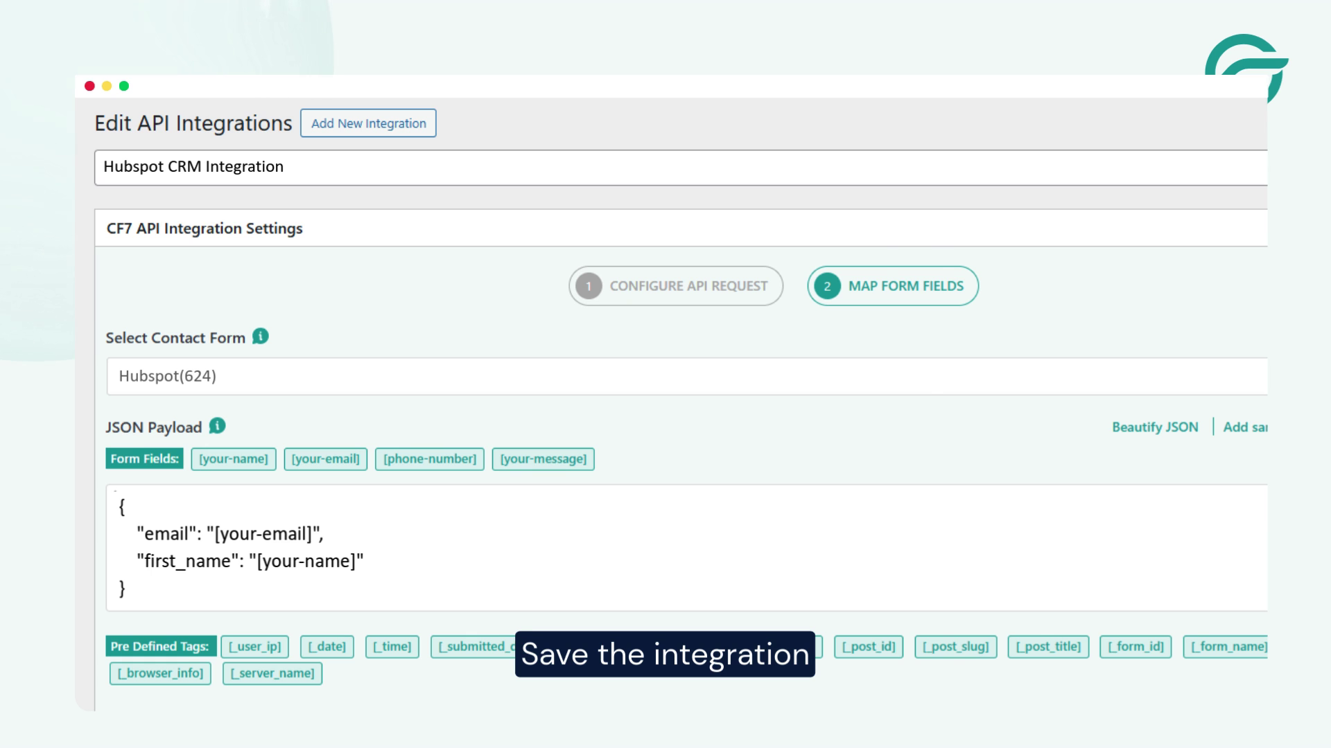Insert the [your-email] form field tag
Image resolution: width=1331 pixels, height=748 pixels.
point(325,458)
